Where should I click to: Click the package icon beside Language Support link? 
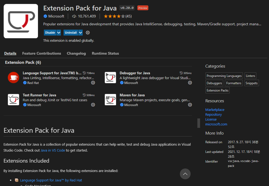point(17,180)
